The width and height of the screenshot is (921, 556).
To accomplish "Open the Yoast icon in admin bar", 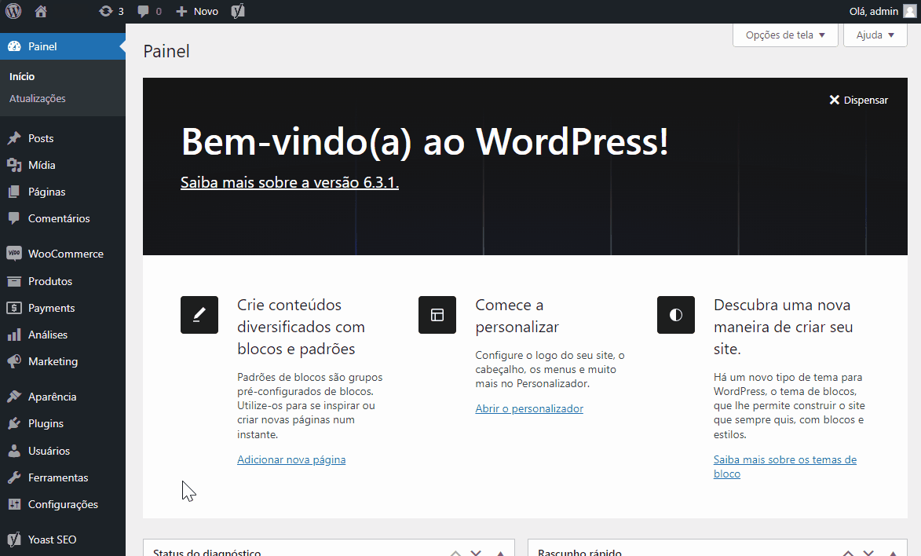I will coord(238,11).
